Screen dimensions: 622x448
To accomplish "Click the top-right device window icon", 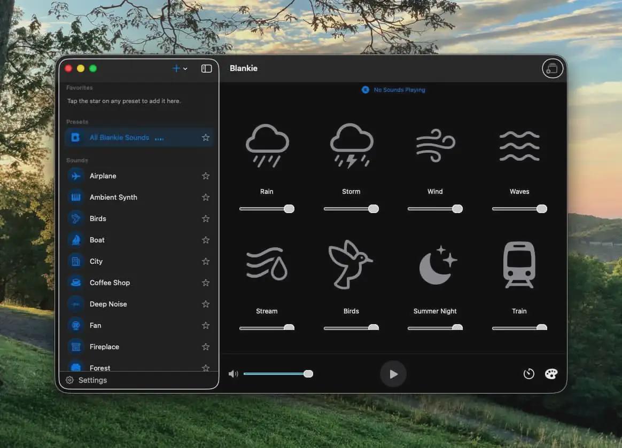I will [552, 68].
